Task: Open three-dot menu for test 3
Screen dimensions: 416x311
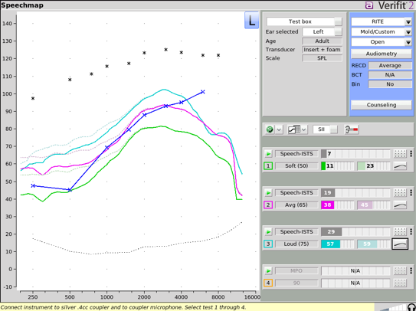Action: coord(411,231)
